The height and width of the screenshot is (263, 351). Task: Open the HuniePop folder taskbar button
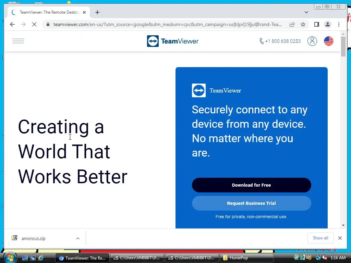pyautogui.click(x=246, y=258)
